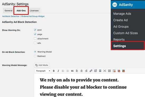The image size is (145, 97).
Task: Align text center
Action: click(81, 71)
